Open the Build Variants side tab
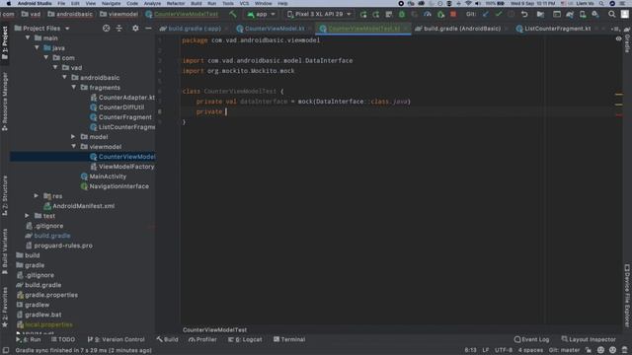This screenshot has width=632, height=355. click(x=5, y=252)
